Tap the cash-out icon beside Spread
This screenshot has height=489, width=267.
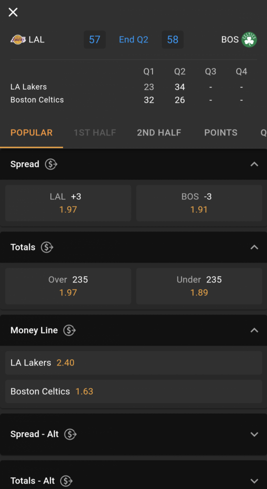tap(51, 164)
